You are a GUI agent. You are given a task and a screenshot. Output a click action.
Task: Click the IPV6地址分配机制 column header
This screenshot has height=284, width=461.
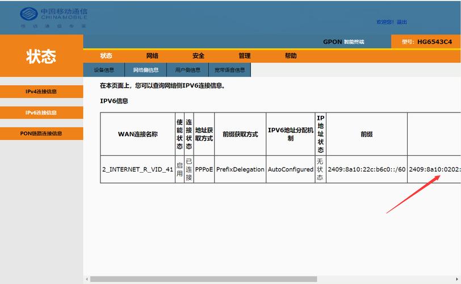click(x=291, y=134)
